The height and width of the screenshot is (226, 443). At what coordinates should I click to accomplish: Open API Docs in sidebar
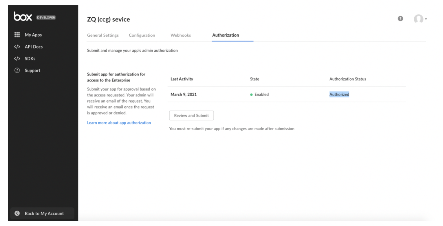(x=34, y=47)
